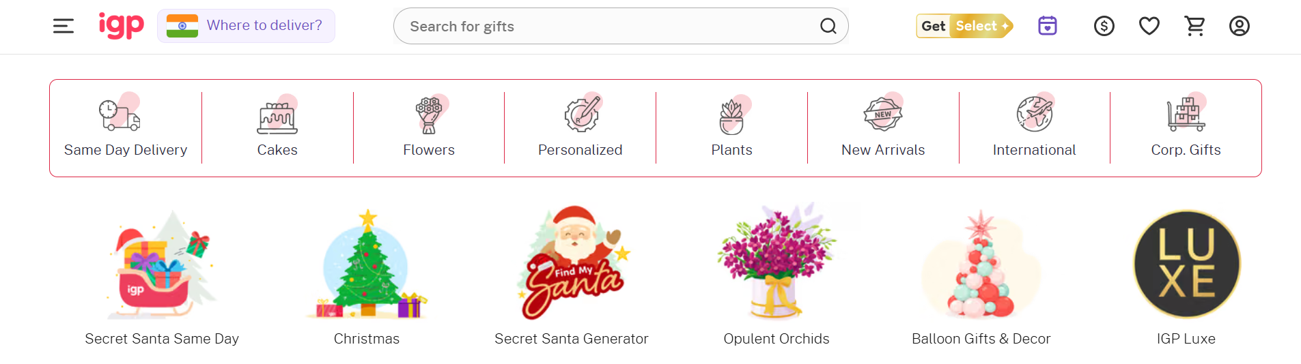Image resolution: width=1301 pixels, height=364 pixels.
Task: Go to Personalized gifts
Action: click(x=580, y=128)
